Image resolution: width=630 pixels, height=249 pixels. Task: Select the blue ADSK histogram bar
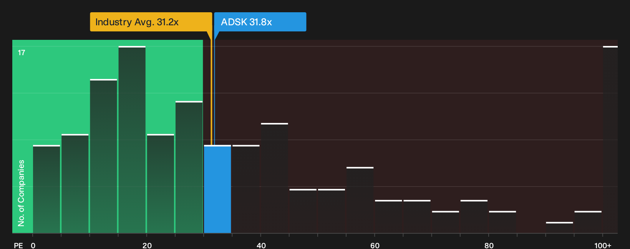[217, 189]
